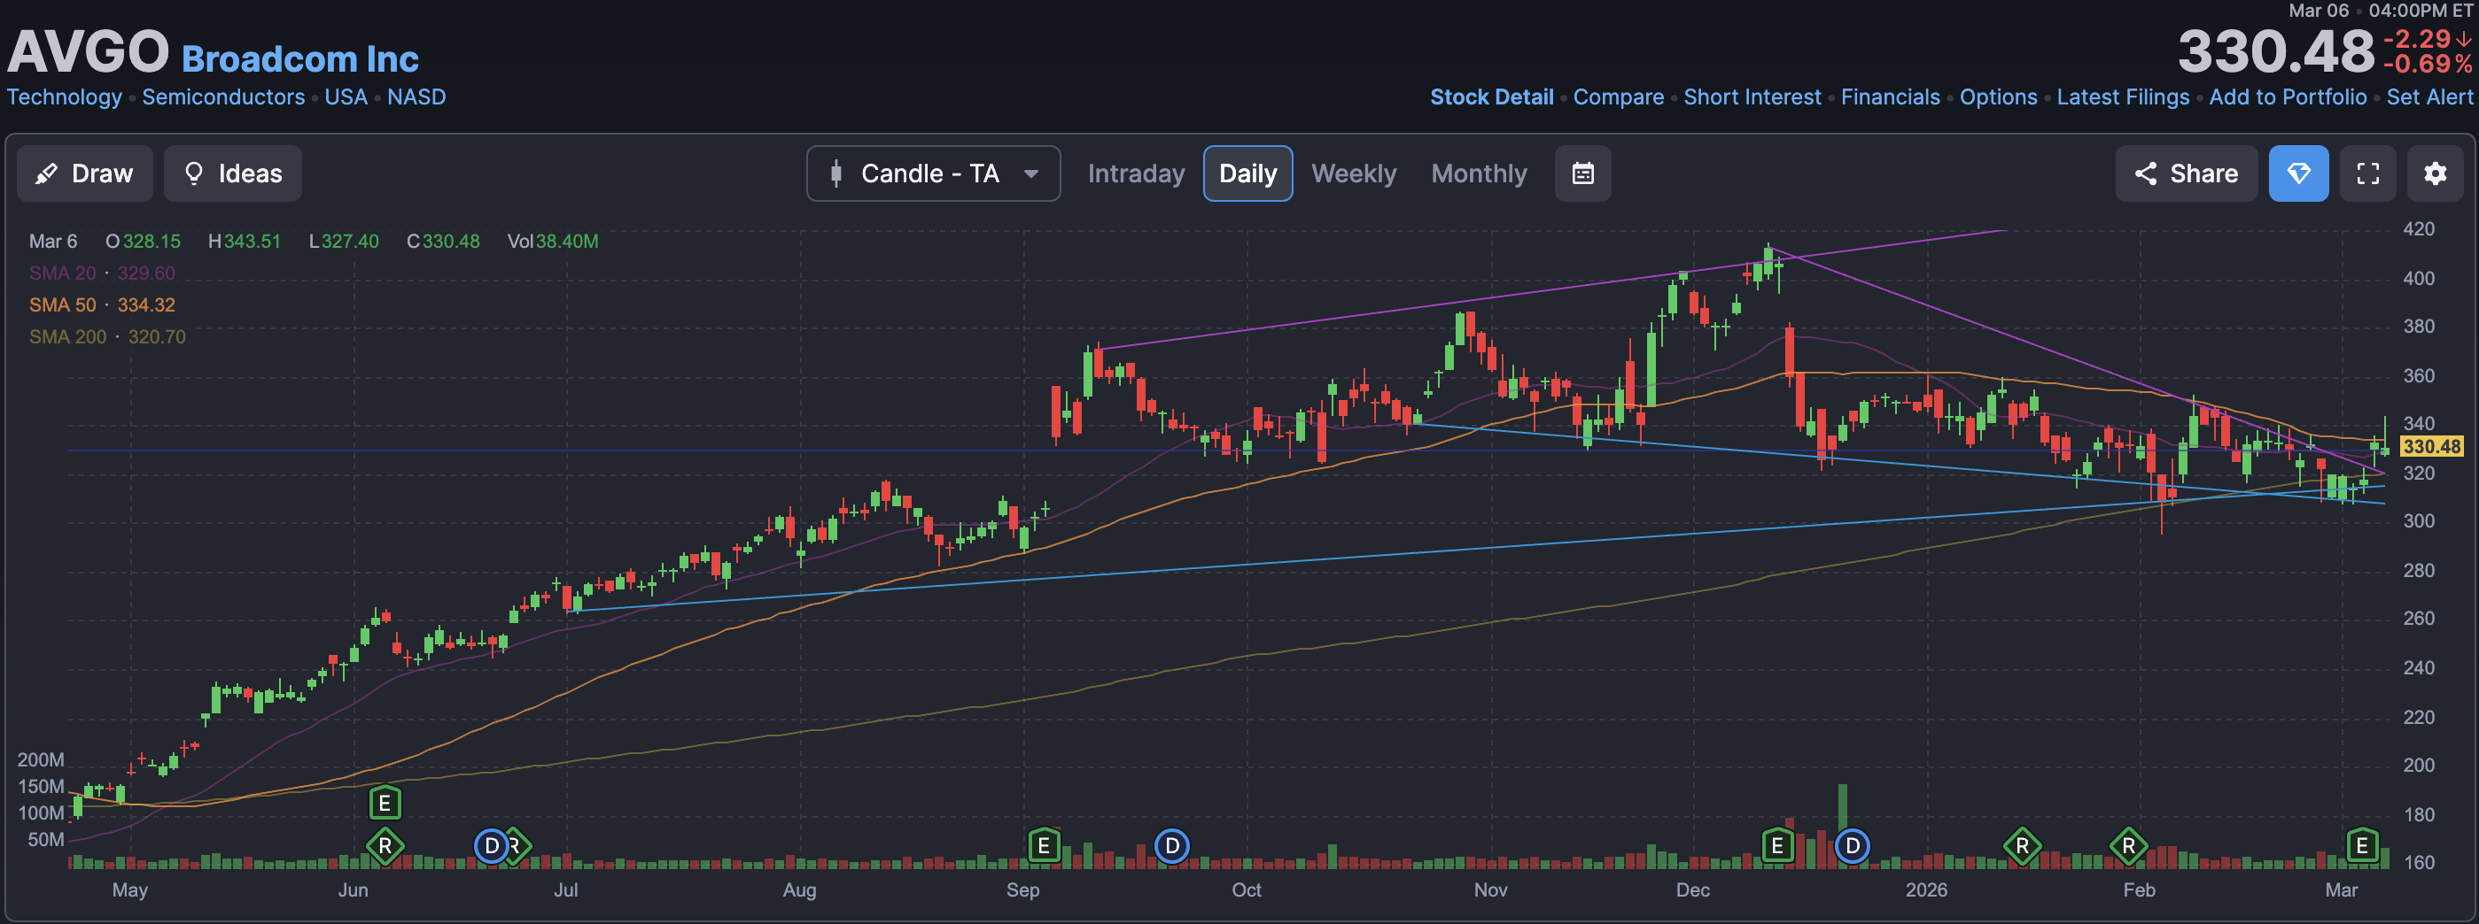This screenshot has width=2479, height=924.
Task: Open the Financials page
Action: tap(1891, 97)
